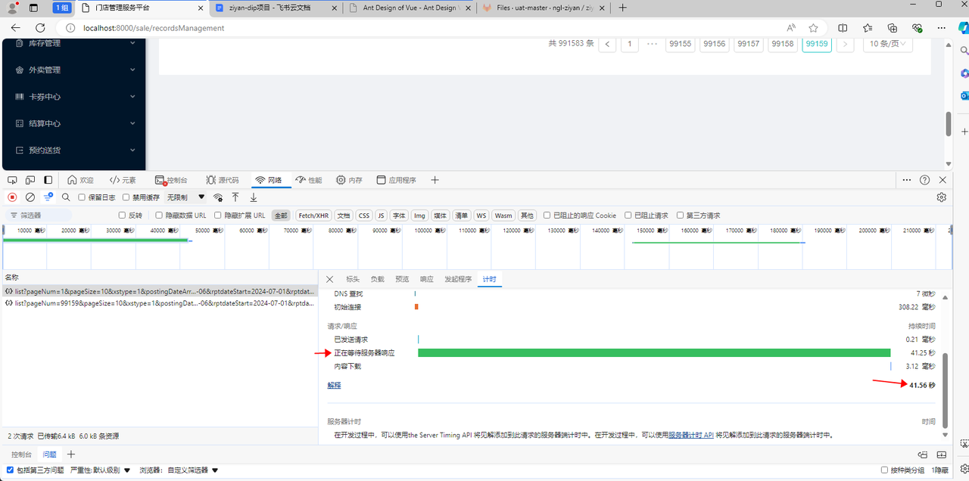
Task: Go to page 99155
Action: click(x=679, y=44)
